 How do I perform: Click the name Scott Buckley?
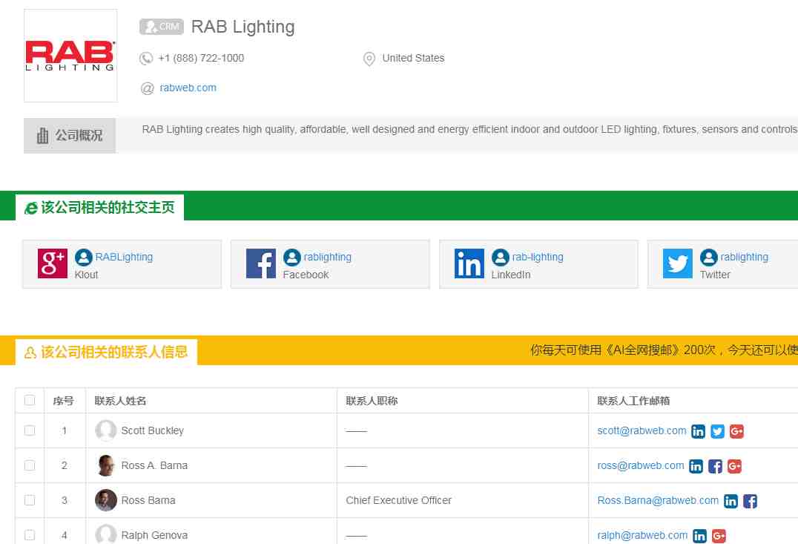152,430
